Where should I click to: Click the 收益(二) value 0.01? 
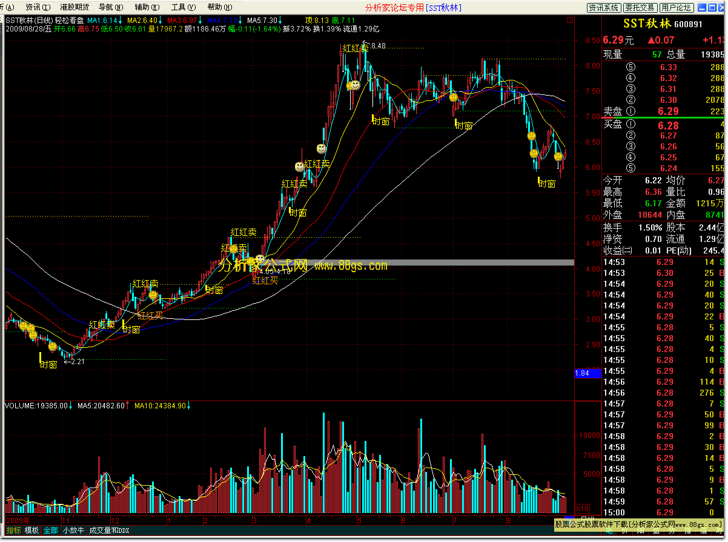tap(653, 250)
